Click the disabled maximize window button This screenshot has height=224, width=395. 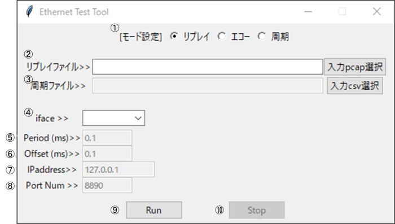click(342, 12)
